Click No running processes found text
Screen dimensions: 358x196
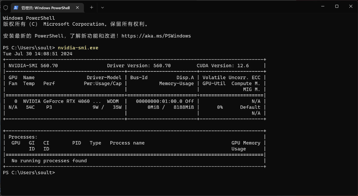(x=49, y=161)
